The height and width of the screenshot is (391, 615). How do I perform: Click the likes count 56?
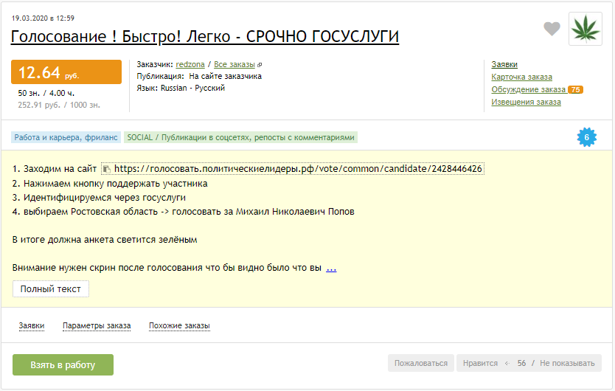(521, 363)
